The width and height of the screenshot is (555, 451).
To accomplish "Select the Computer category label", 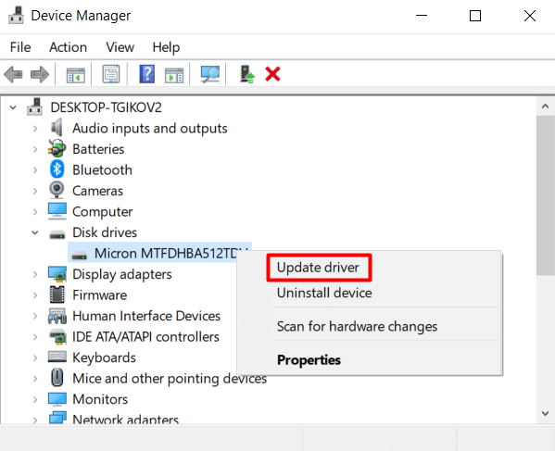I will point(102,211).
